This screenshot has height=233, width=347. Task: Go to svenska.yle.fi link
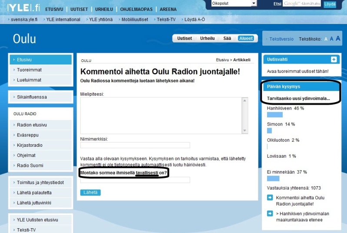tap(24, 19)
